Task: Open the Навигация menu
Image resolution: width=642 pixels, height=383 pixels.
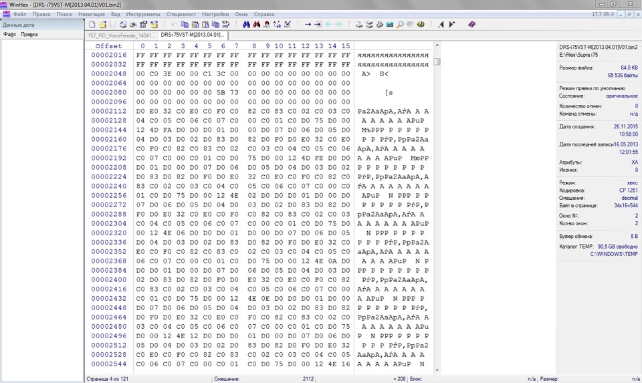Action: click(92, 14)
